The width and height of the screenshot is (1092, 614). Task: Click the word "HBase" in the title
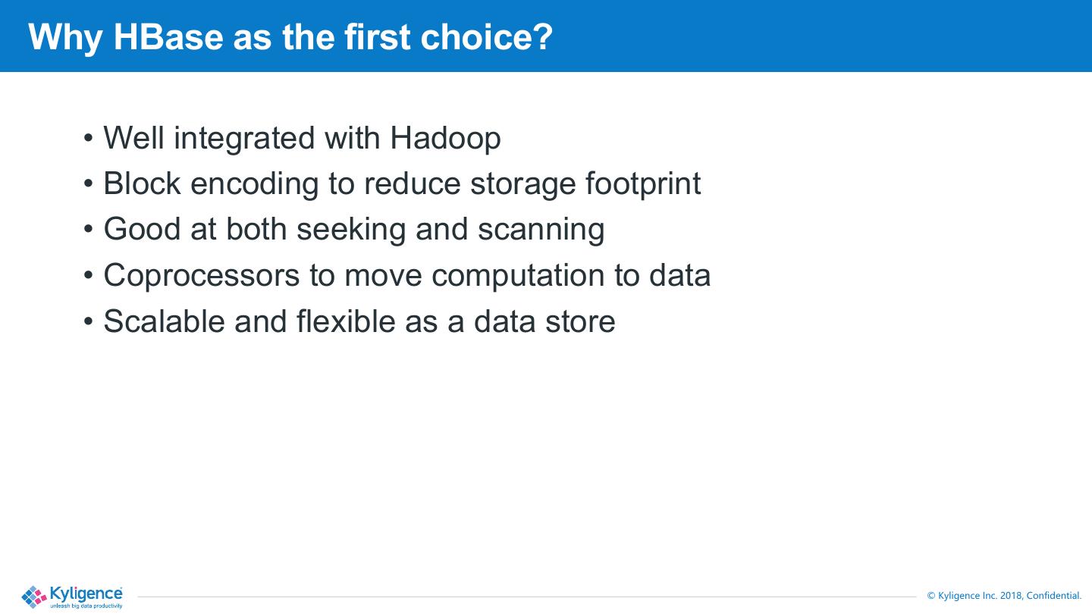tap(168, 36)
